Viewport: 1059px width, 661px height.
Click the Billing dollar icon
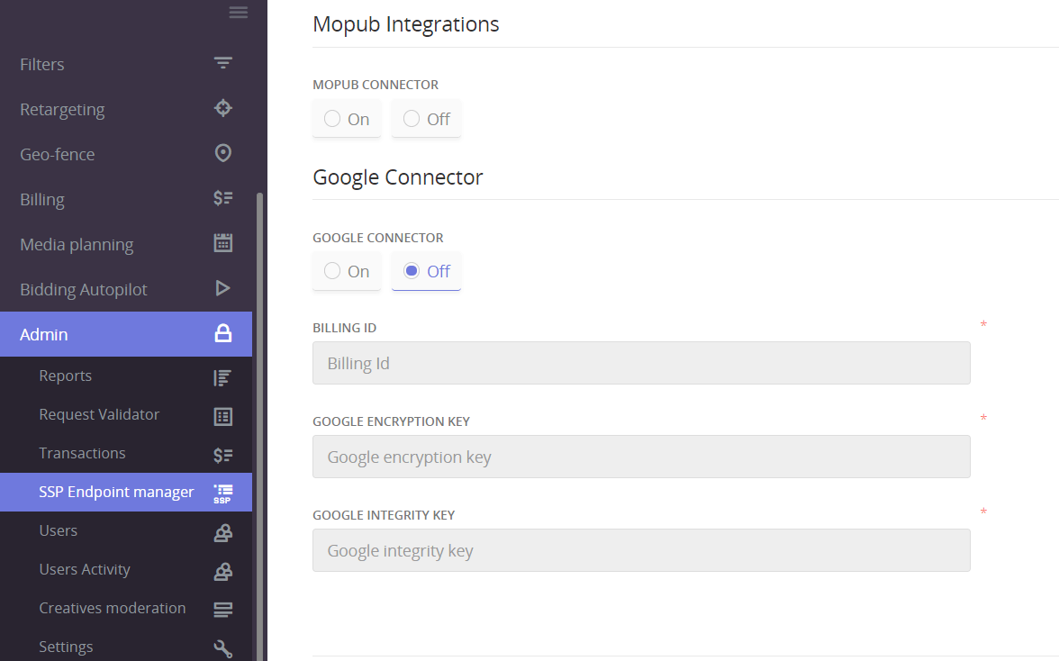coord(223,198)
